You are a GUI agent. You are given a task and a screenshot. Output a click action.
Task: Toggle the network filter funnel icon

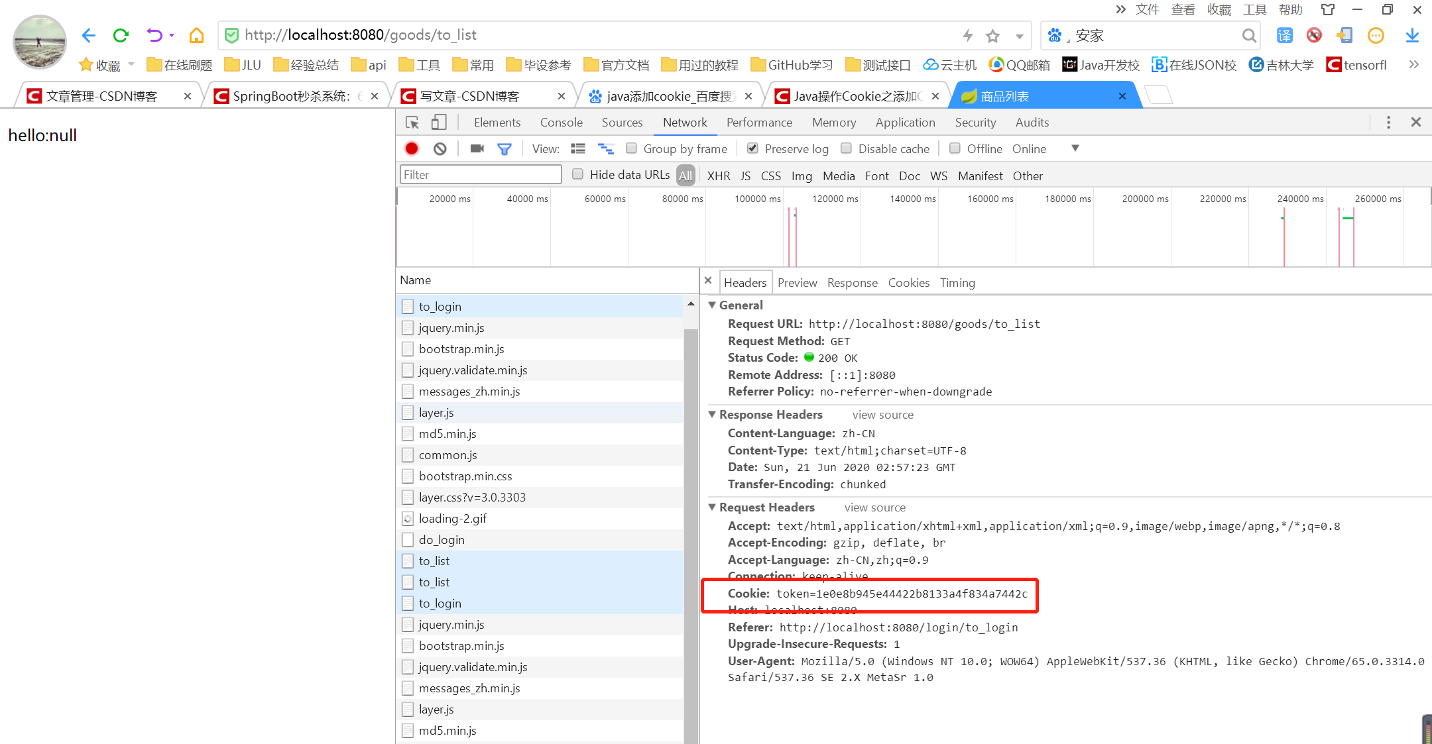(505, 149)
